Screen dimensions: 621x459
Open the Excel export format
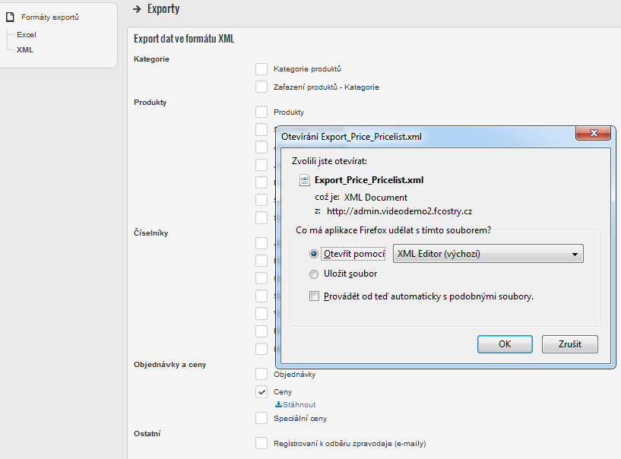pyautogui.click(x=27, y=34)
